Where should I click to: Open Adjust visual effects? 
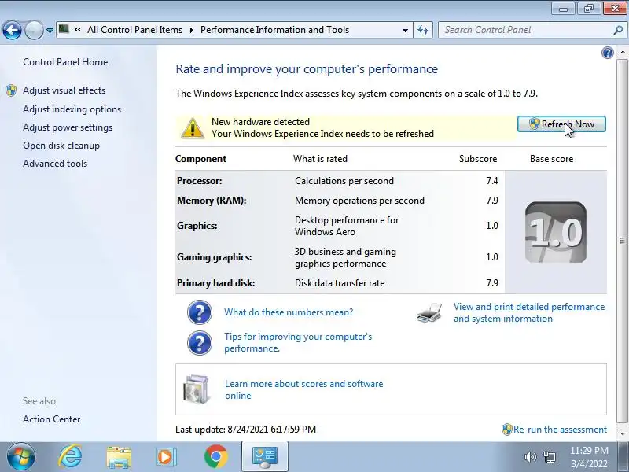pyautogui.click(x=64, y=90)
